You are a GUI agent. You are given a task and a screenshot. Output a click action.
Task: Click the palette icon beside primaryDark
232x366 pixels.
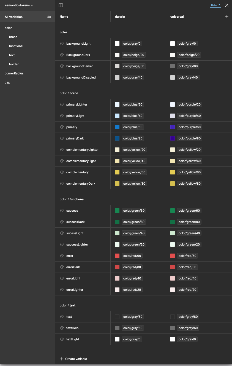tap(62, 138)
